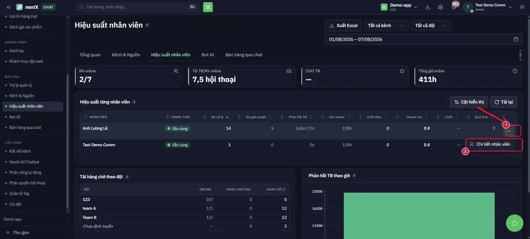Click the download icon in the top bar
The height and width of the screenshot is (239, 530).
click(x=428, y=7)
